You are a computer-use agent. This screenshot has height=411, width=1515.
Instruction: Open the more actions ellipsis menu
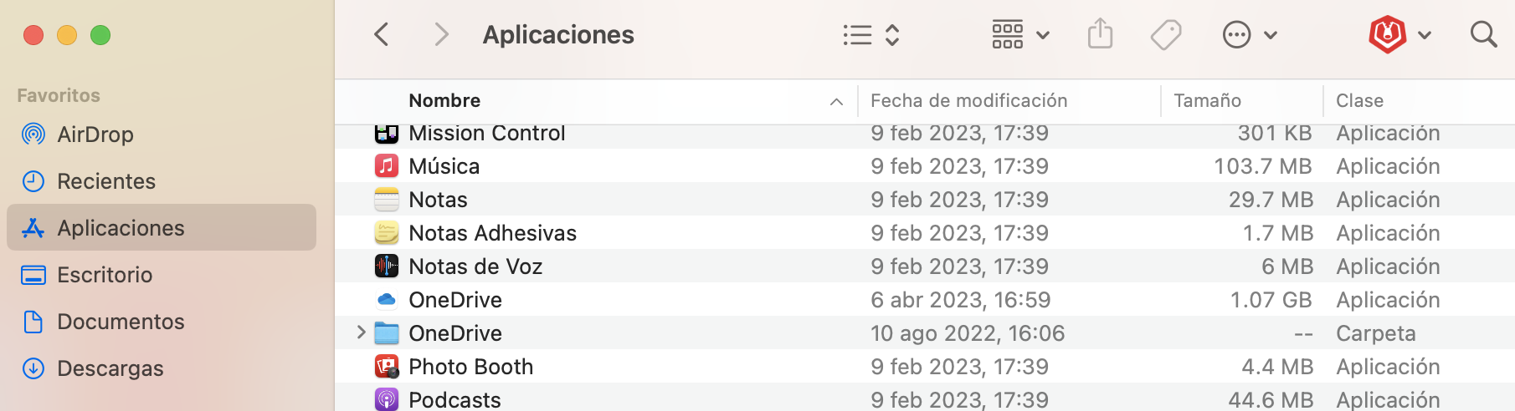tap(1249, 35)
